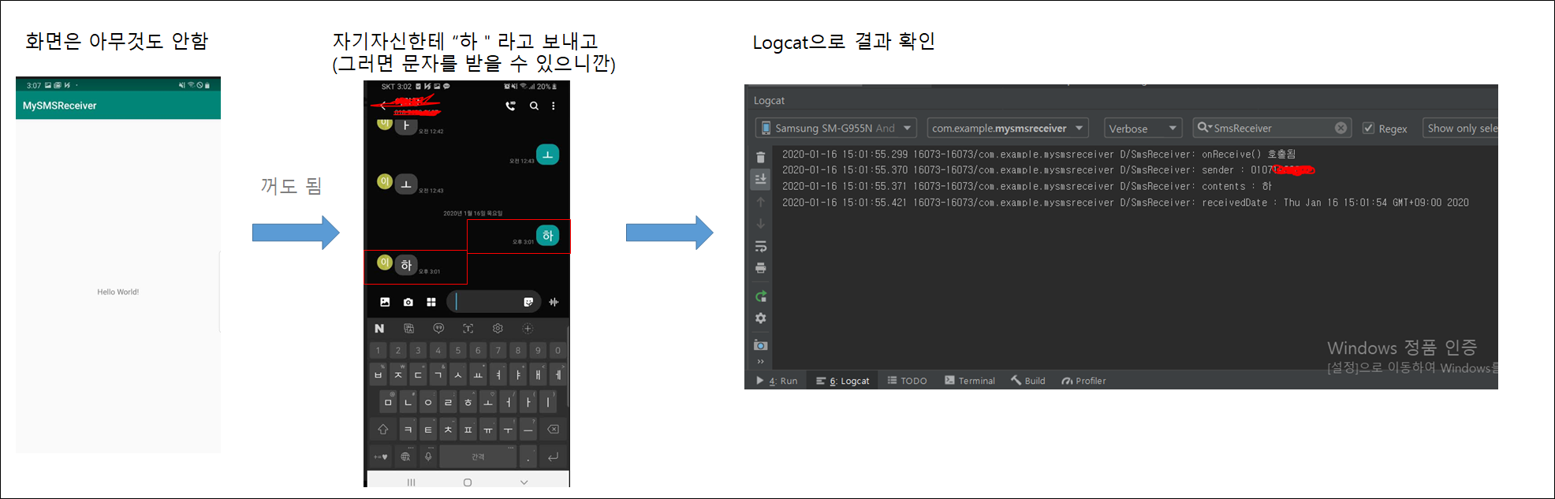
Task: Tap the hide-keyboard down chevron
Action: point(524,482)
